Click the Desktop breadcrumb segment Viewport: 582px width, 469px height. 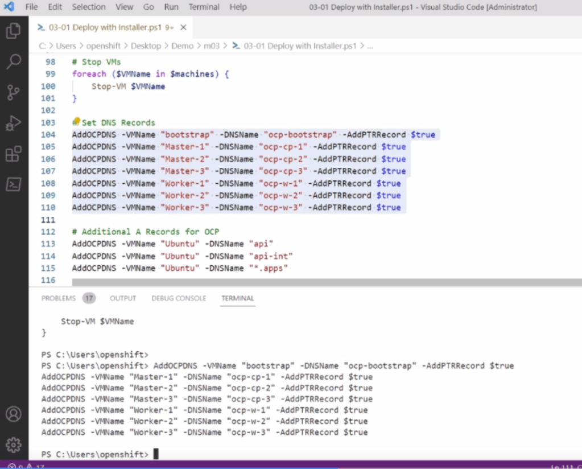[x=146, y=46]
